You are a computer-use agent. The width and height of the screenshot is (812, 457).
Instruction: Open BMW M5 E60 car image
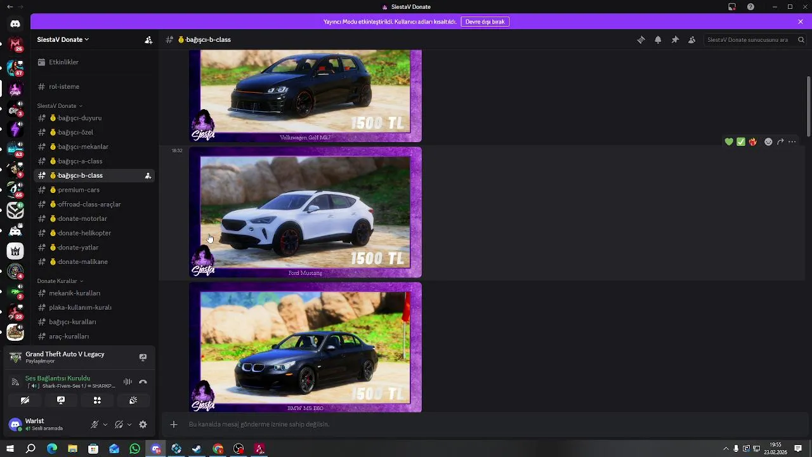click(x=305, y=347)
